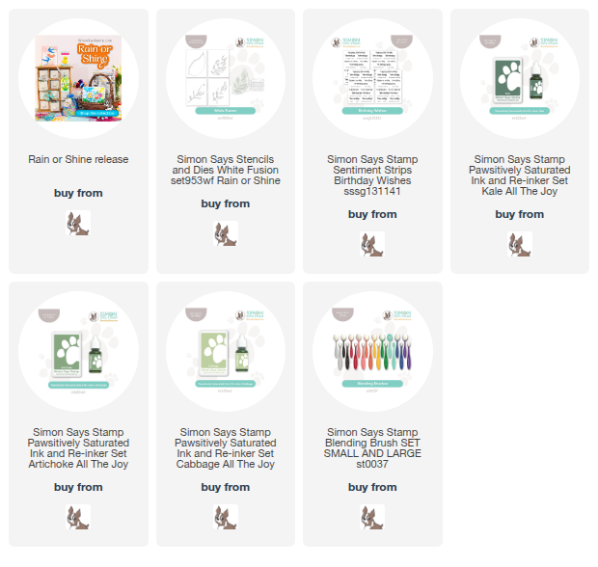Click the Sentiment Strips Birthday Wishes title
The image size is (598, 567).
point(372,175)
